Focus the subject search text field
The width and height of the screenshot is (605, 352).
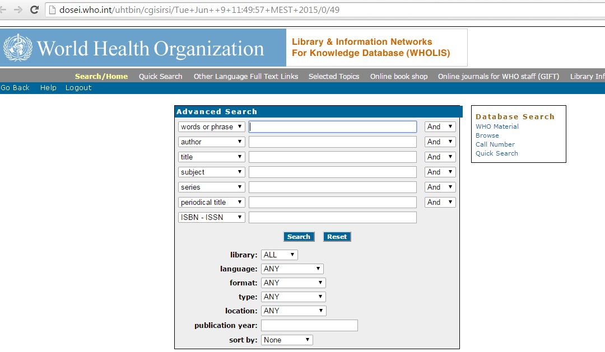[333, 172]
